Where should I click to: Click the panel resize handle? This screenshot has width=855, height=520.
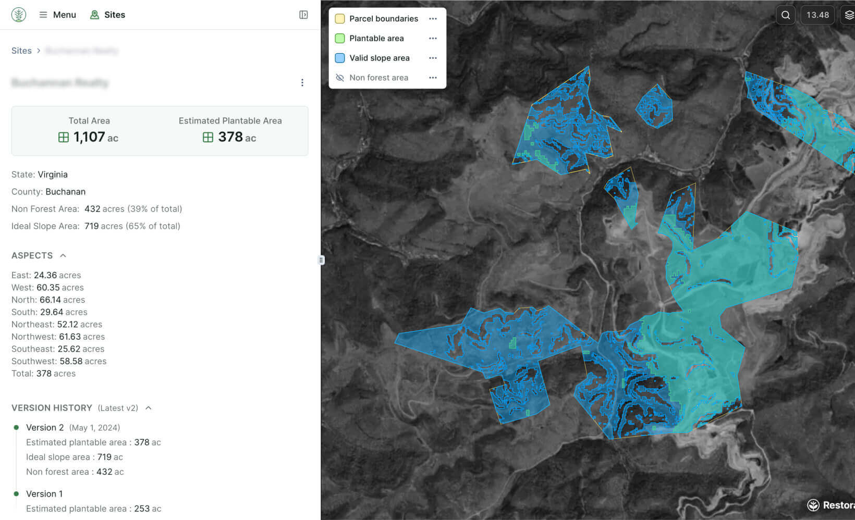pyautogui.click(x=321, y=260)
